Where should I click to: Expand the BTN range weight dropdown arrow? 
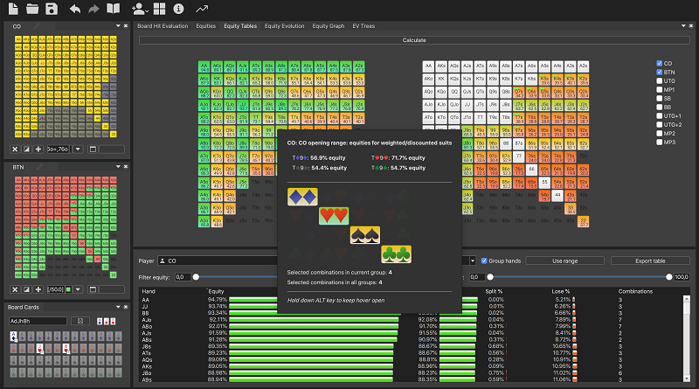coord(78,289)
